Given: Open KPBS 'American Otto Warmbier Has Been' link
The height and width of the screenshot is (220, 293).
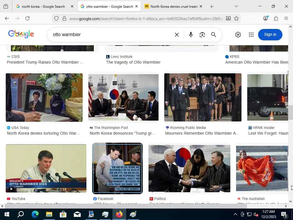Looking at the screenshot, I should click(x=257, y=62).
